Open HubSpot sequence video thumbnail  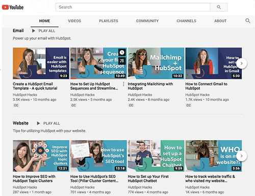coord(98,63)
